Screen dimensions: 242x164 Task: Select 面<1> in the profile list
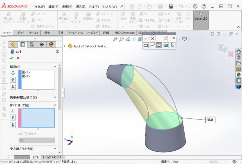(x=26, y=72)
